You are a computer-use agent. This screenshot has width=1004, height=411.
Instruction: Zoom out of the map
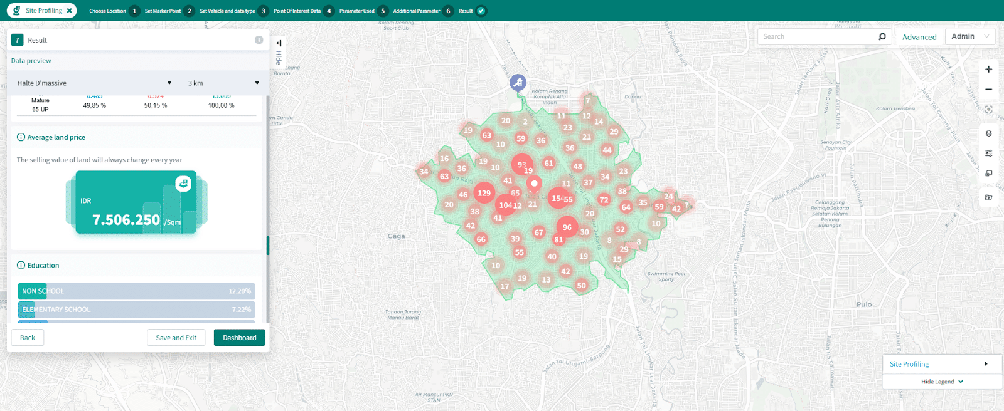(988, 90)
